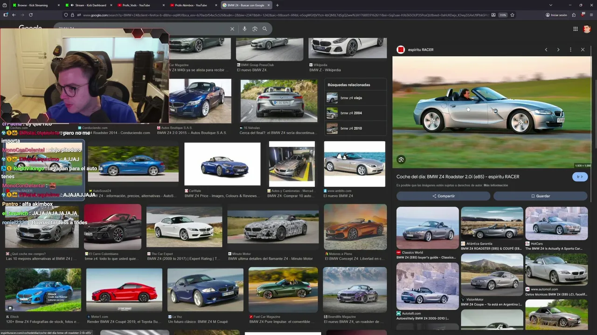597x335 pixels.
Task: Click the Google search magnifier icon
Action: [265, 29]
